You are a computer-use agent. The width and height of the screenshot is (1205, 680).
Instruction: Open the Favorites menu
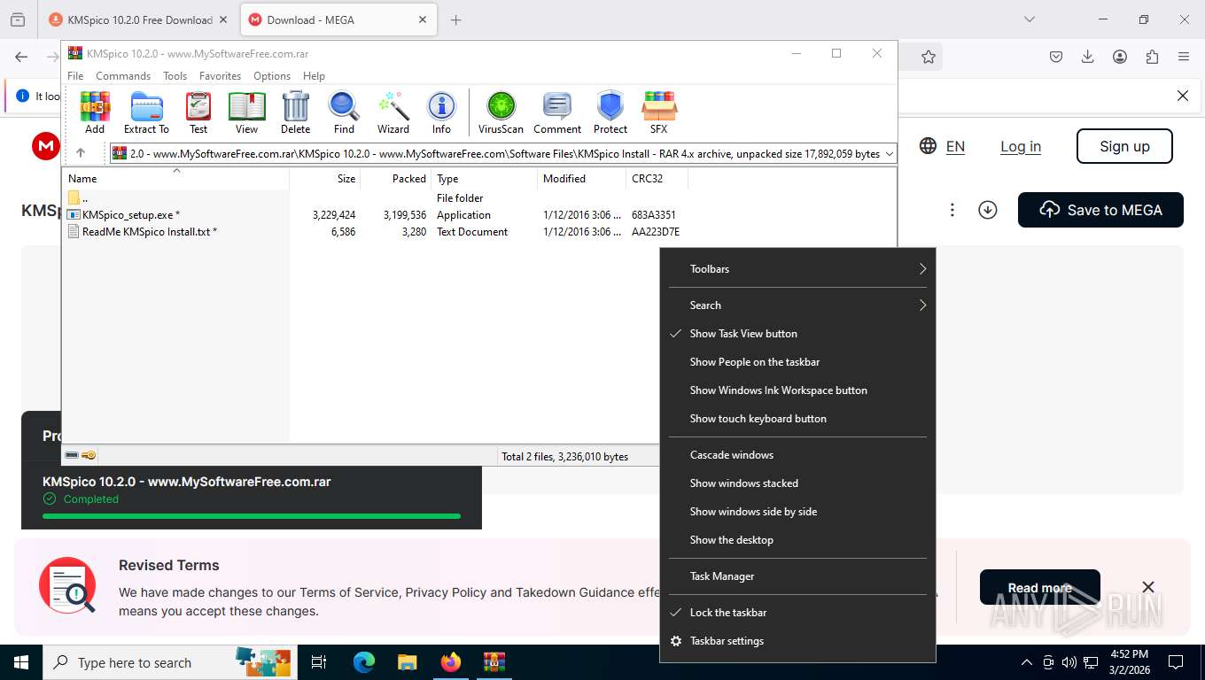[x=220, y=76]
